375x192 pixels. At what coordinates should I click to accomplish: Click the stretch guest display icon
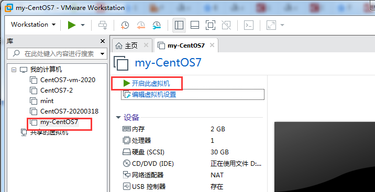[x=271, y=25]
